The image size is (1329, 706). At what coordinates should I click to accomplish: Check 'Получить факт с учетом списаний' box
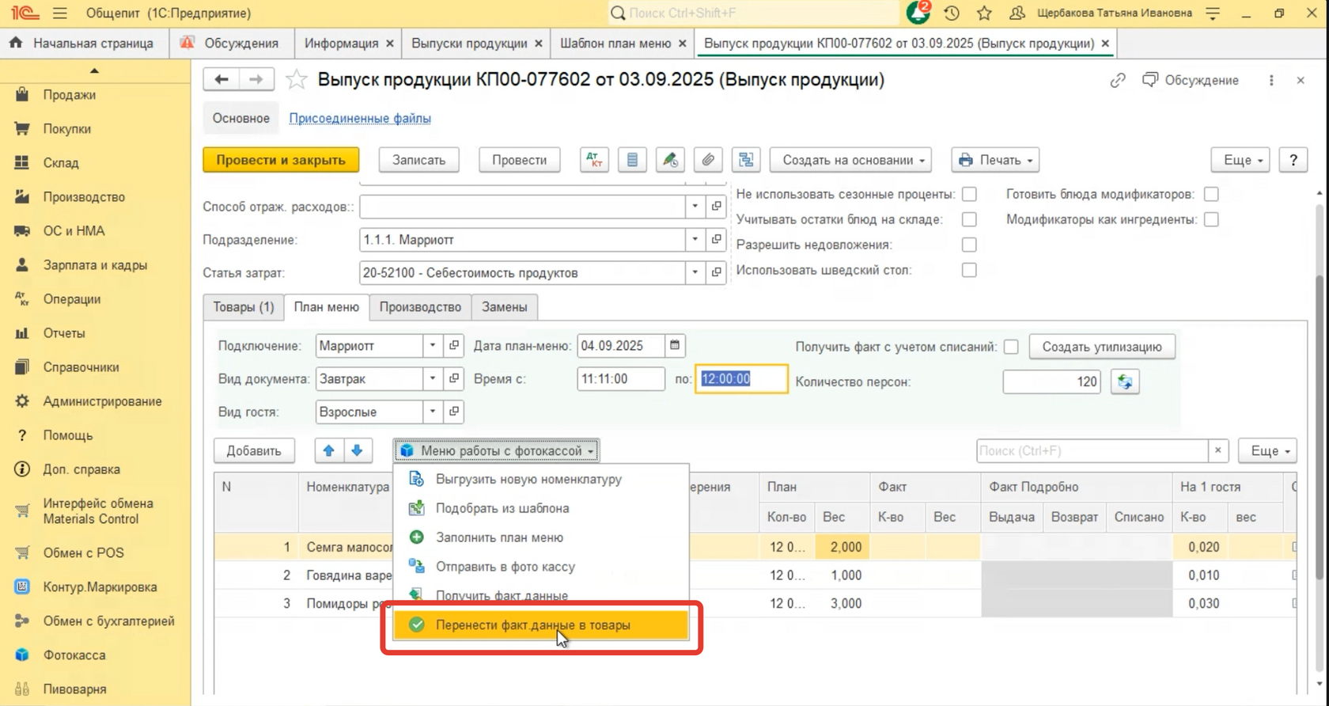pos(1011,347)
